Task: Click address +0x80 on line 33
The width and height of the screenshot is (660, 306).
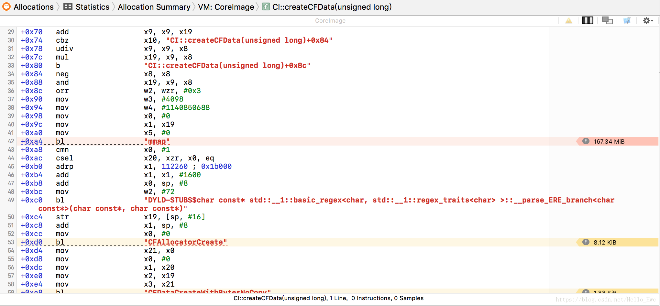Action: (31, 66)
